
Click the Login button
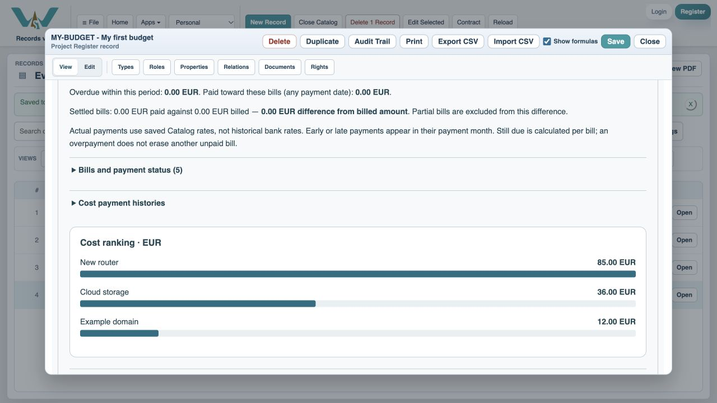659,12
